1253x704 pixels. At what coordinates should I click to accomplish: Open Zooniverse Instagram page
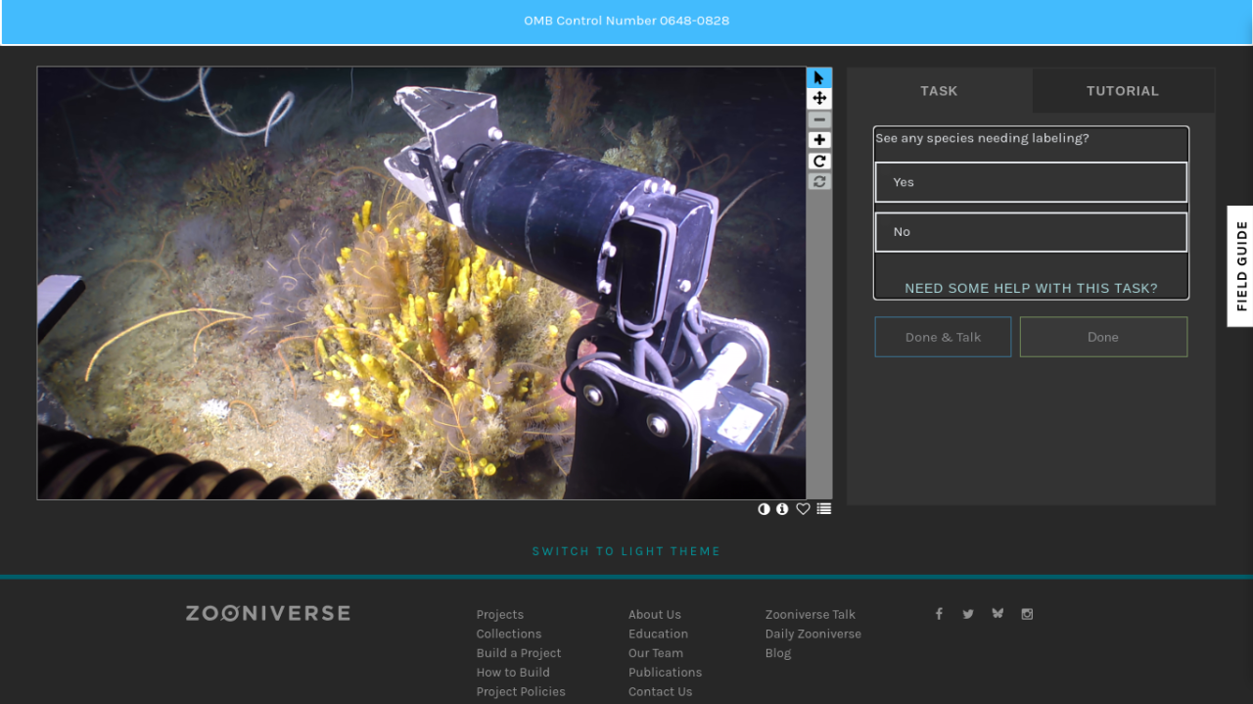[1027, 614]
